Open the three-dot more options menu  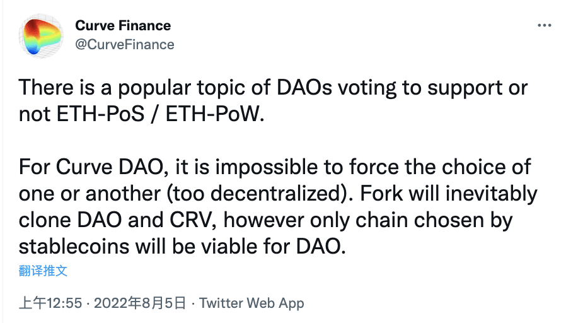[x=544, y=25]
